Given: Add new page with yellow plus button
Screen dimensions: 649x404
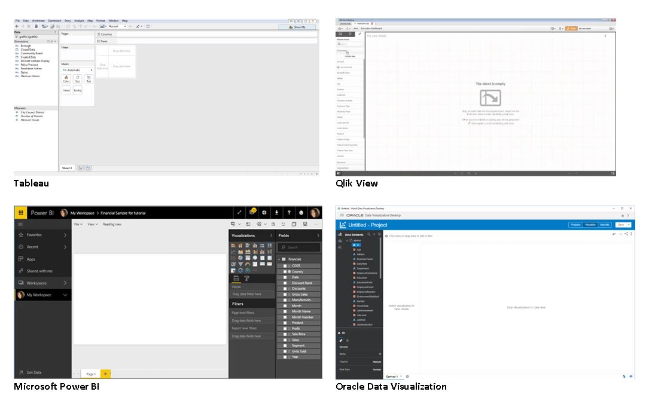Looking at the screenshot, I should pyautogui.click(x=105, y=374).
